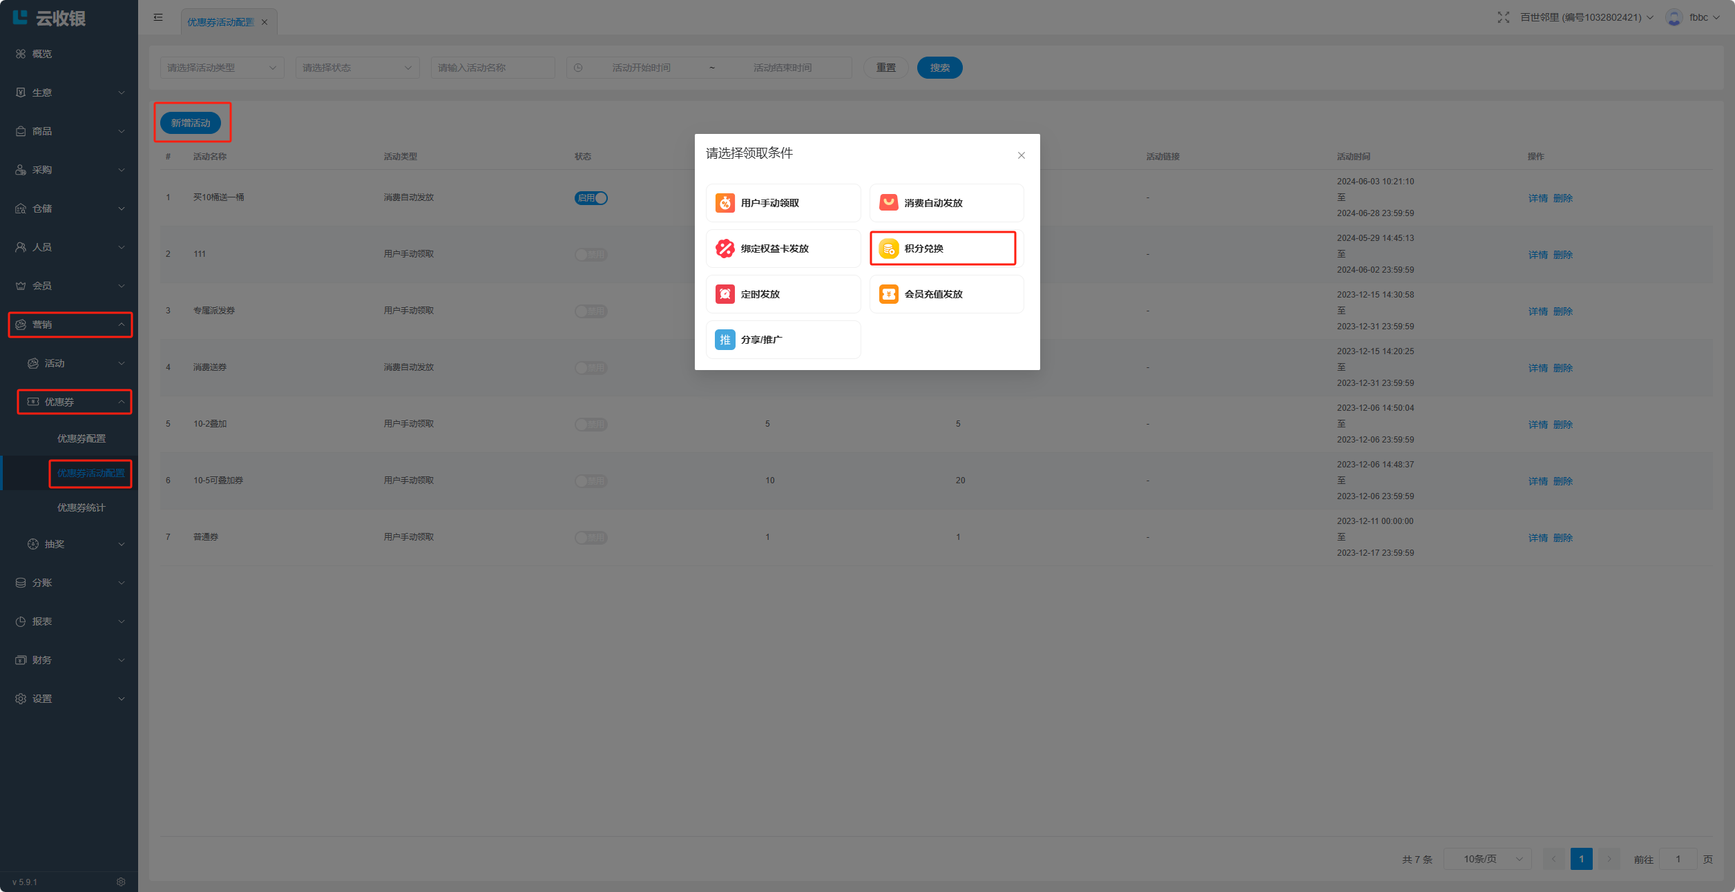Screen dimensions: 1735x892
Task: Choose the 分享/推广 blue icon
Action: [725, 340]
